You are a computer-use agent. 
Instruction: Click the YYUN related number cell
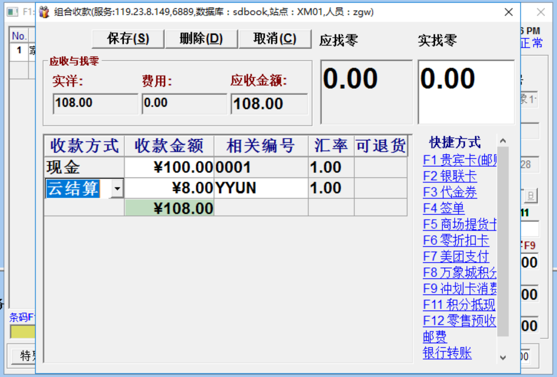(261, 189)
